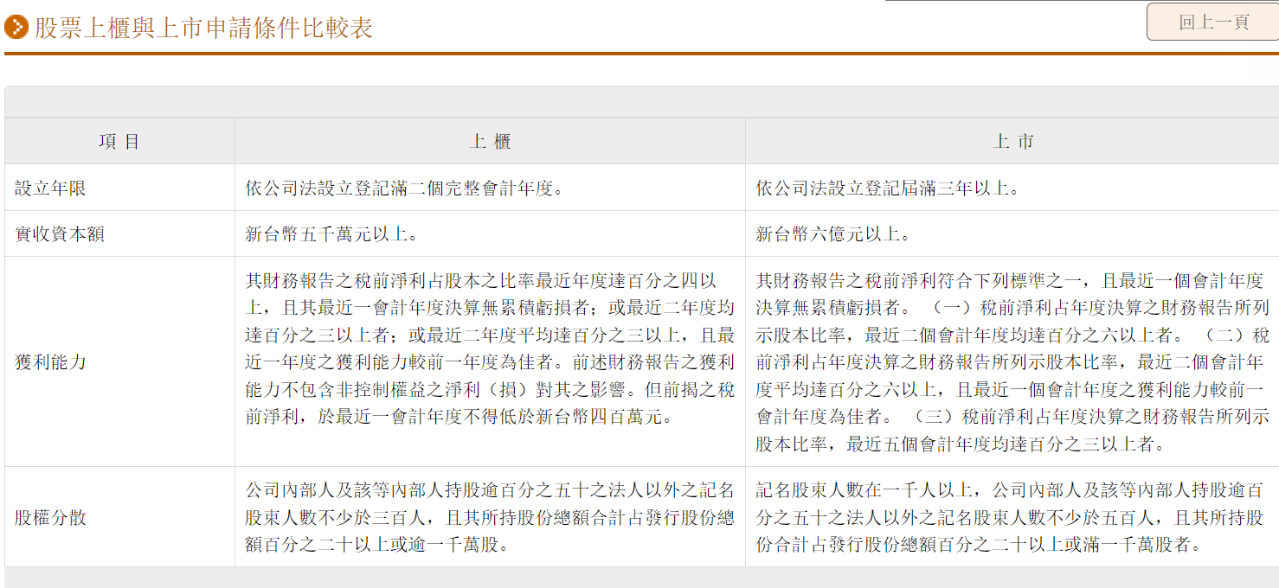
Task: Click the 項目 column header
Action: 119,142
